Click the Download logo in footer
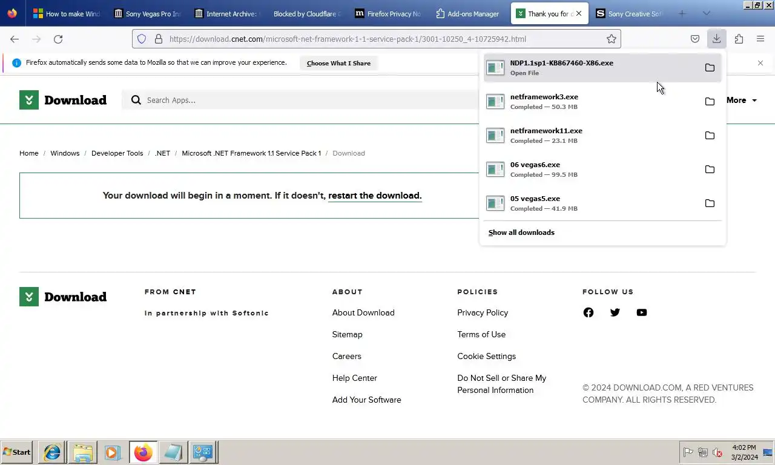775x465 pixels. pos(63,297)
